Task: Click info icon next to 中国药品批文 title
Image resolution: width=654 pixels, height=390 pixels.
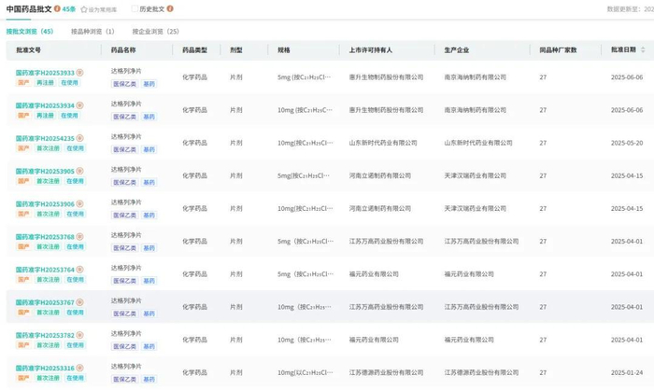Action: [57, 8]
